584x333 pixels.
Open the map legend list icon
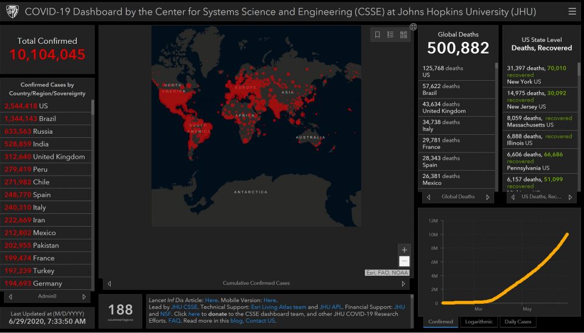[391, 35]
